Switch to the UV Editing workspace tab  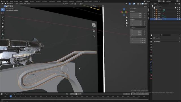click(x=45, y=1)
